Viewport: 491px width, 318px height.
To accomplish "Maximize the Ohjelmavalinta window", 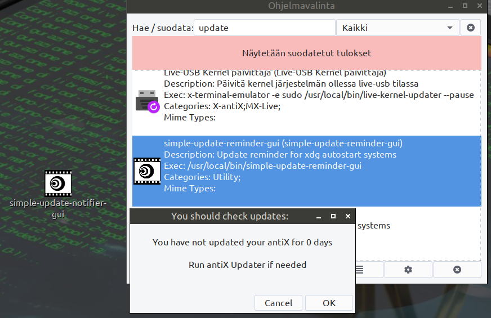I will tap(465, 6).
